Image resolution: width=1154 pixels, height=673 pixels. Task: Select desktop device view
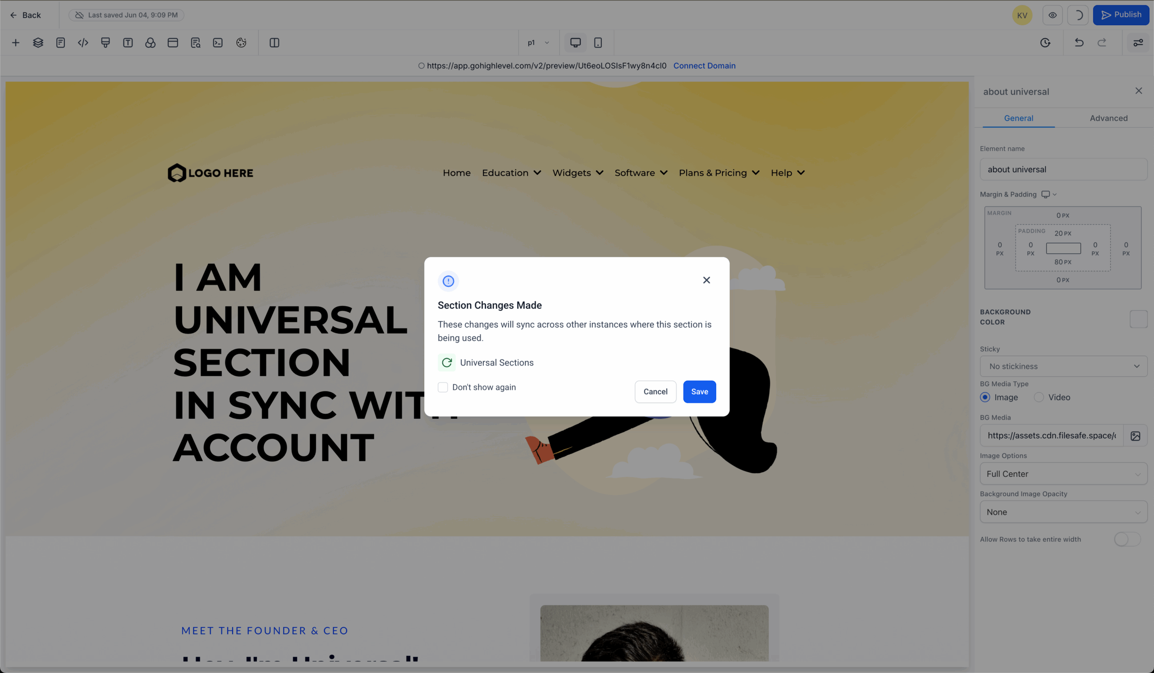click(x=575, y=42)
